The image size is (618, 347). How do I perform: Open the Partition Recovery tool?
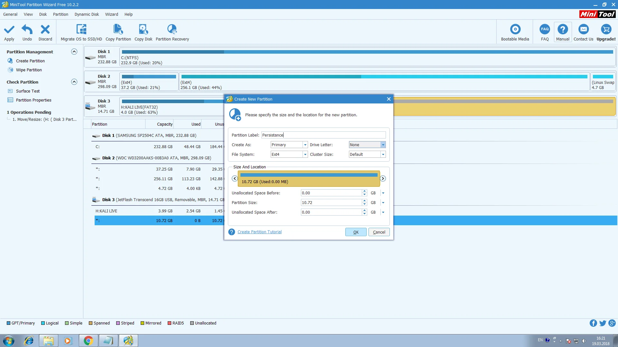[x=172, y=30]
